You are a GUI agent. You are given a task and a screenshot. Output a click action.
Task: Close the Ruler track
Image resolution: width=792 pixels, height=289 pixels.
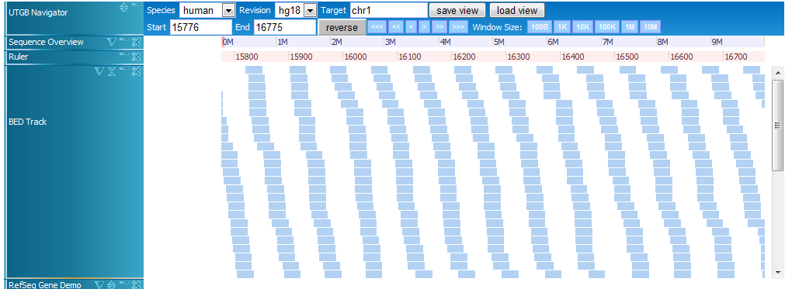pyautogui.click(x=136, y=57)
